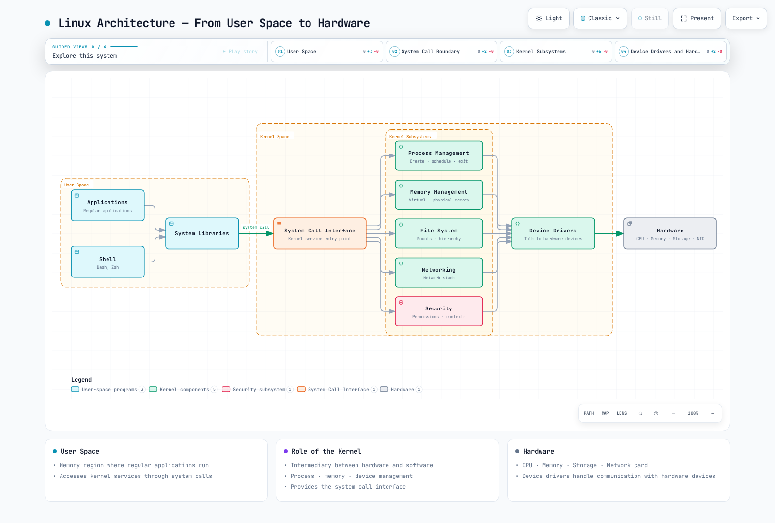The width and height of the screenshot is (775, 523).
Task: Open guided view 03 Kernel Subsystems
Action: (556, 51)
